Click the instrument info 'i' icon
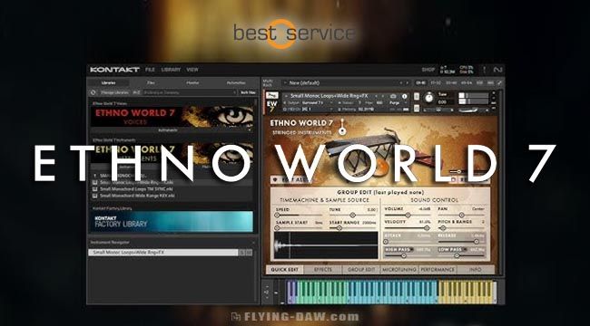The height and width of the screenshot is (326, 590). (405, 96)
